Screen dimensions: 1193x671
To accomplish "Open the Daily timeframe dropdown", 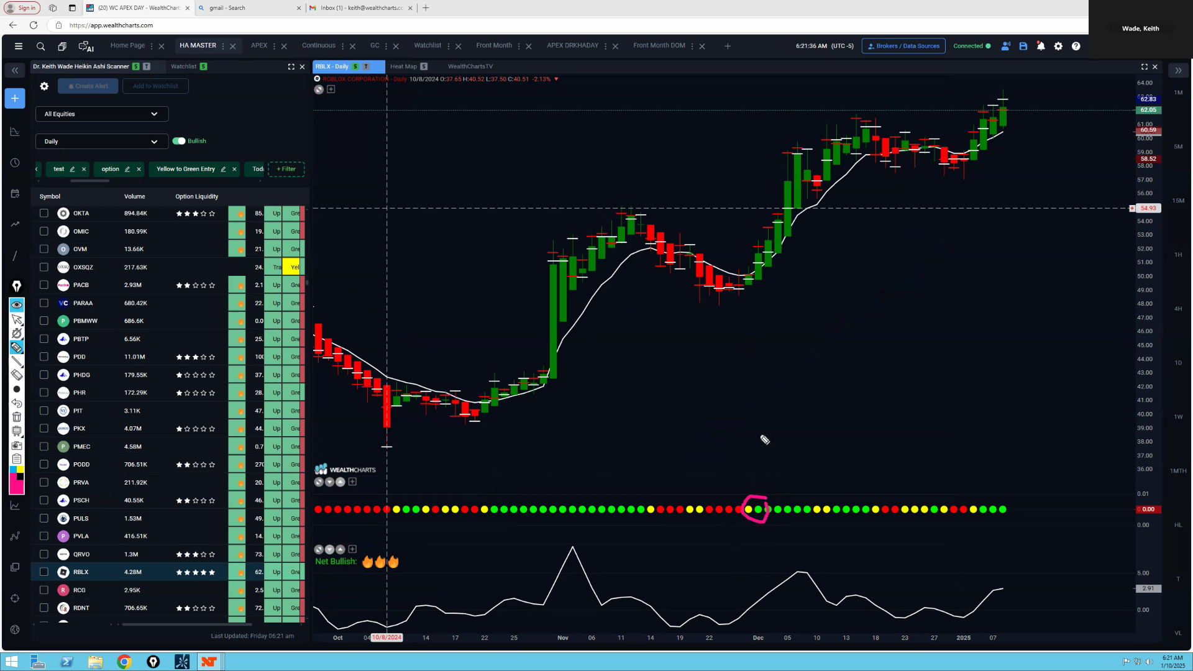I will (x=102, y=142).
